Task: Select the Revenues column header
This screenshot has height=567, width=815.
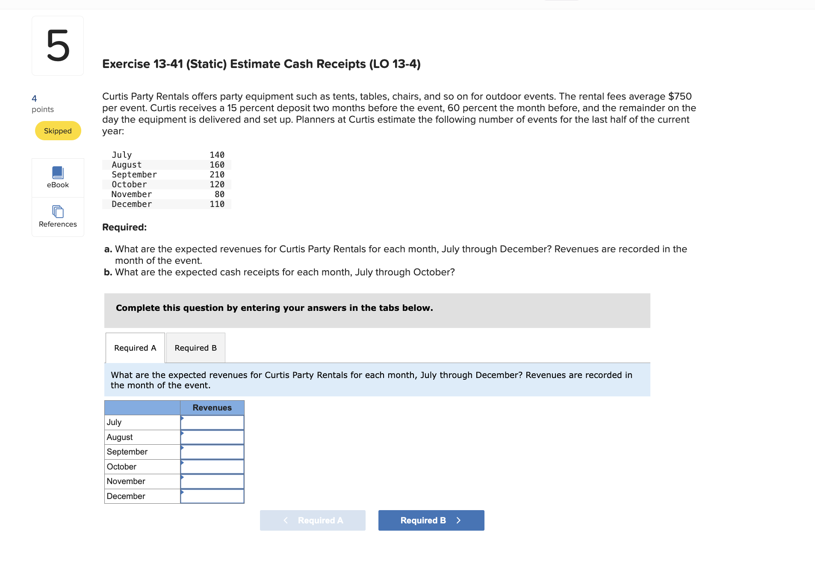Action: point(212,408)
